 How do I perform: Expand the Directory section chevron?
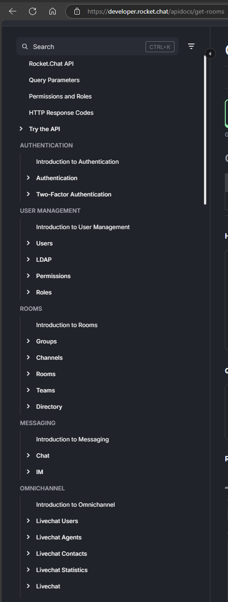click(x=29, y=406)
